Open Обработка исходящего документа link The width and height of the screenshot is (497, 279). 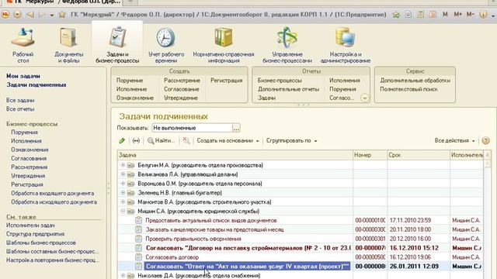[x=54, y=202]
